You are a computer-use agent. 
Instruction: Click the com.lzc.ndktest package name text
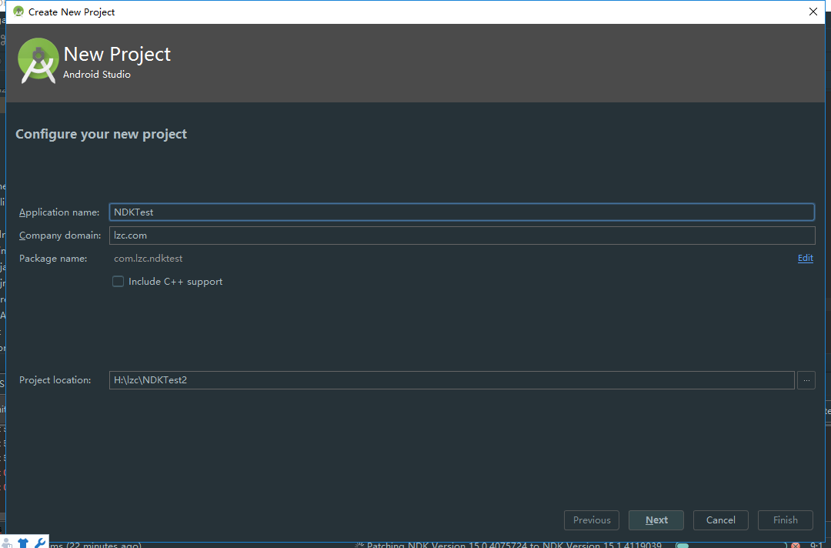tap(148, 259)
